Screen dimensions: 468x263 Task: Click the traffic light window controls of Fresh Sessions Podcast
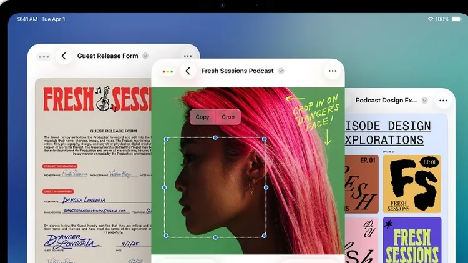coord(168,71)
